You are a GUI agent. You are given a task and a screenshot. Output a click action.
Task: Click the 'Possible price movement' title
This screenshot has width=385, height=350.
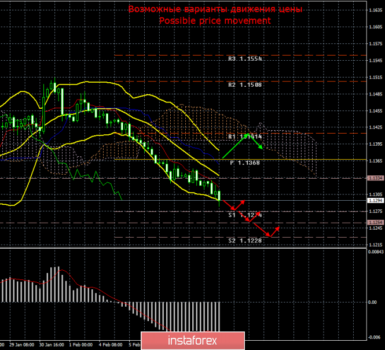[215, 21]
